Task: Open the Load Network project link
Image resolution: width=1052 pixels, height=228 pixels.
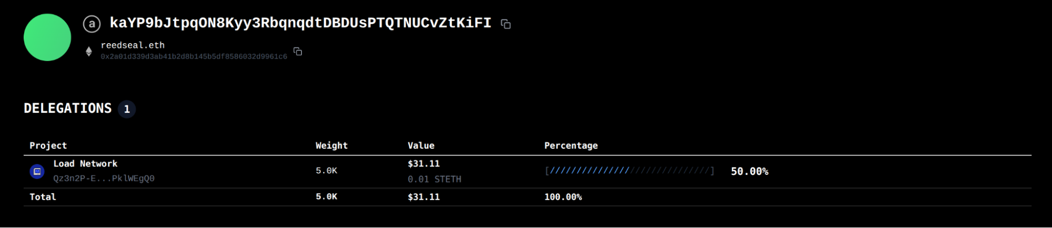Action: (x=85, y=164)
